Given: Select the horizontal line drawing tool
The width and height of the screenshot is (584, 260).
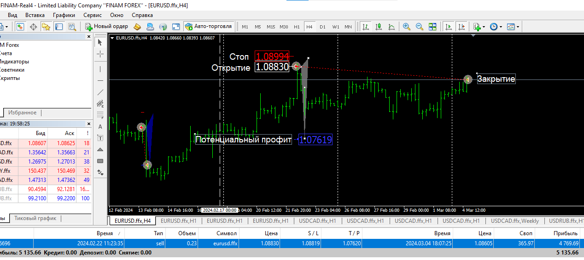Looking at the screenshot, I should tap(100, 80).
